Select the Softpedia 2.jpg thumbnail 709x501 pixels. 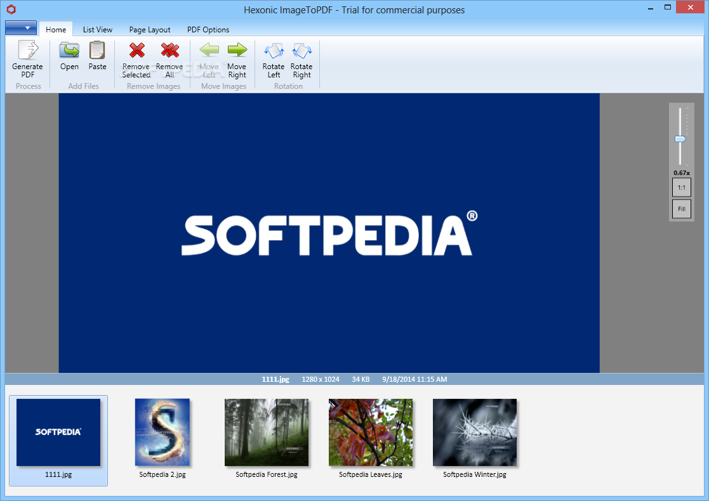coord(162,433)
